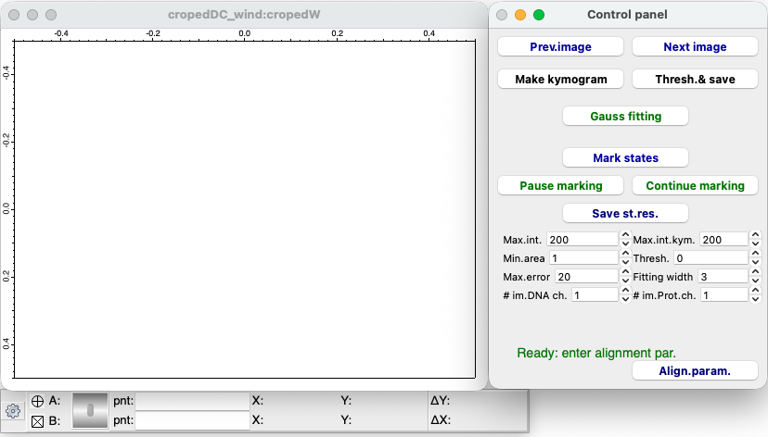Decrease the Max.int.kym. value with down arrow

[x=755, y=243]
